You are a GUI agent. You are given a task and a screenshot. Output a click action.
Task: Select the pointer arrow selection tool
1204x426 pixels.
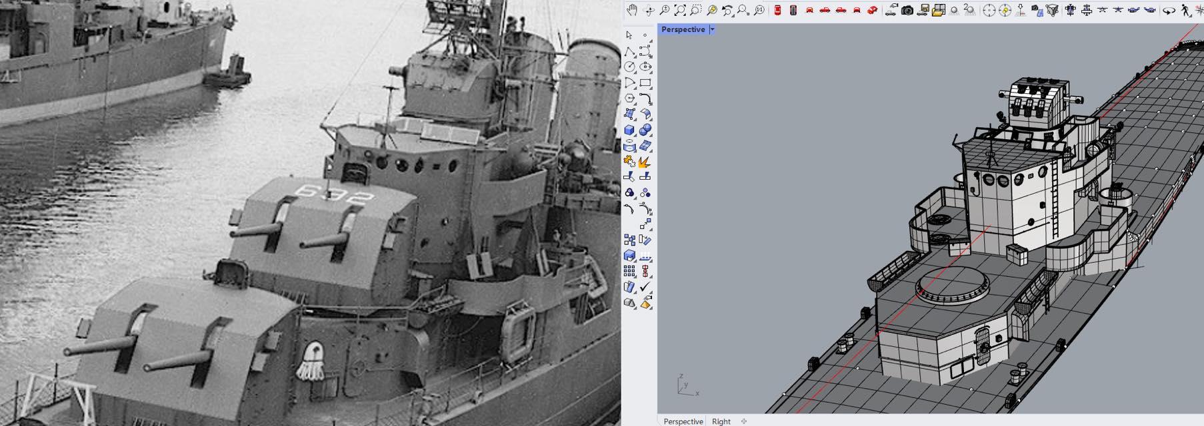tap(629, 35)
